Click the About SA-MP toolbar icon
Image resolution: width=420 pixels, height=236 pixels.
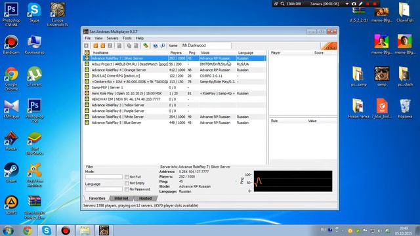162,46
